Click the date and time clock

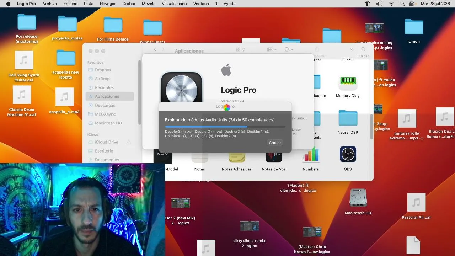click(435, 4)
